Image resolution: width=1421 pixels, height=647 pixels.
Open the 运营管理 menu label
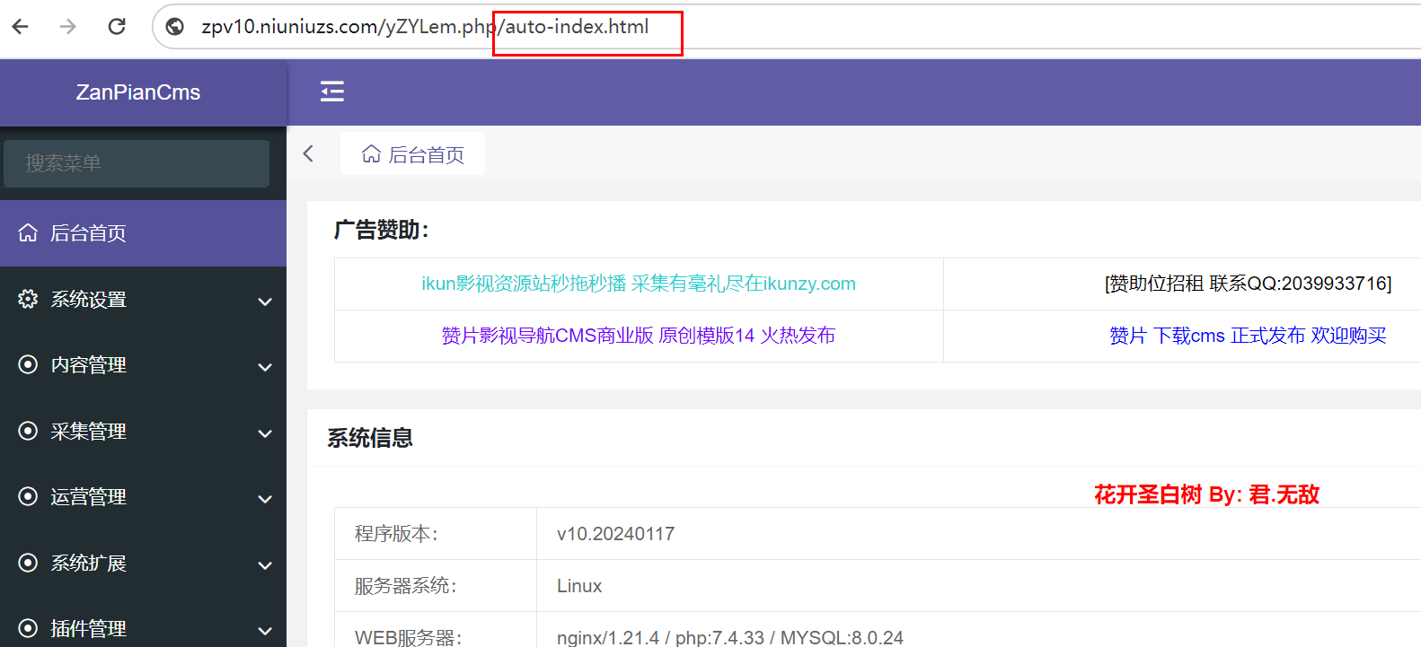(88, 497)
